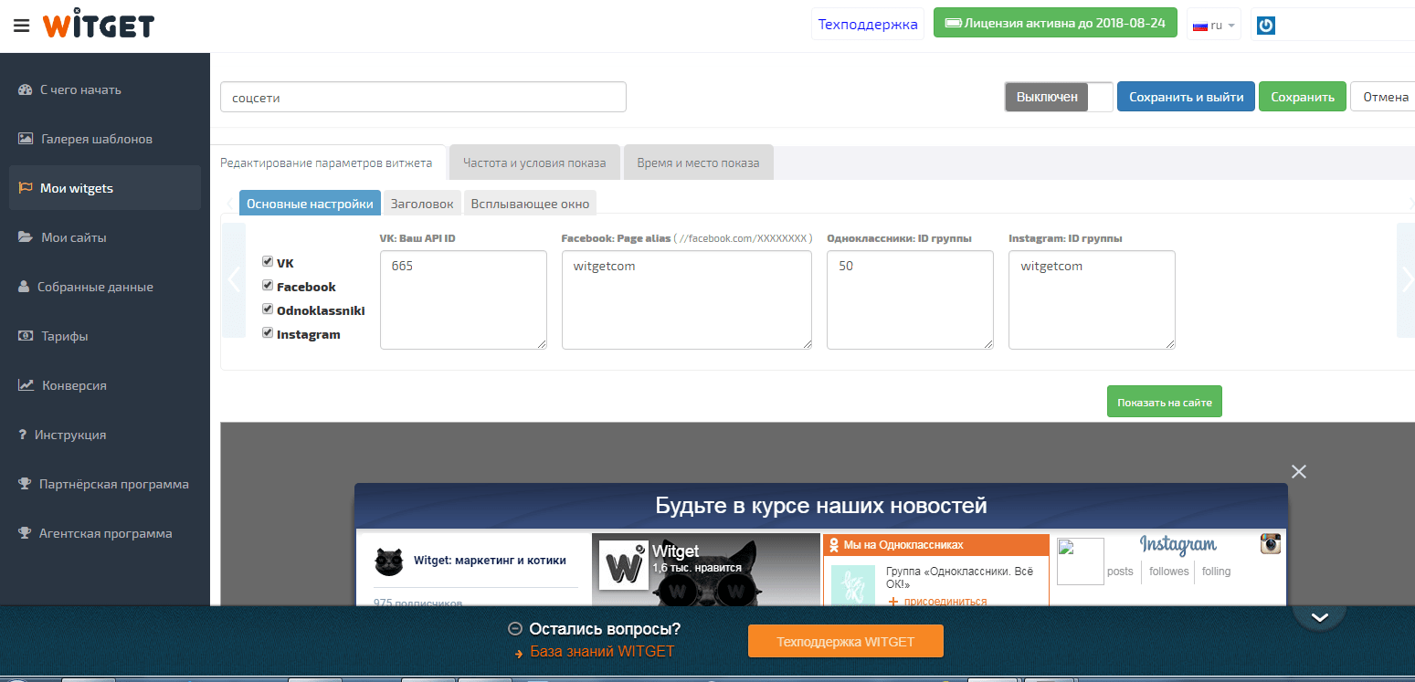Click the Instagram logo text in preview
This screenshot has width=1415, height=682.
(1177, 545)
